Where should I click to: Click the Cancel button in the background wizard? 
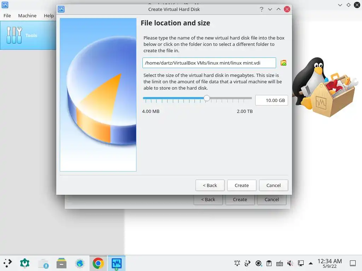click(x=272, y=200)
